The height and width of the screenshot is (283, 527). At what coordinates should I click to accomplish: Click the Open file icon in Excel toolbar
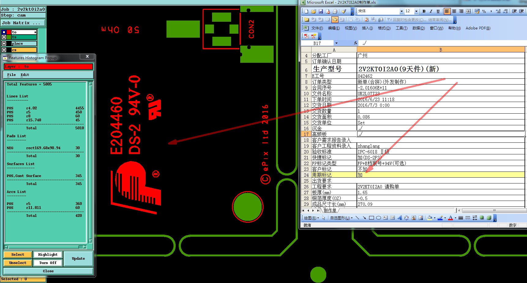pos(313,11)
